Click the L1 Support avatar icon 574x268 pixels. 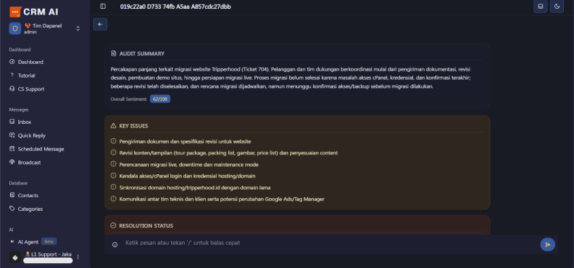15,257
